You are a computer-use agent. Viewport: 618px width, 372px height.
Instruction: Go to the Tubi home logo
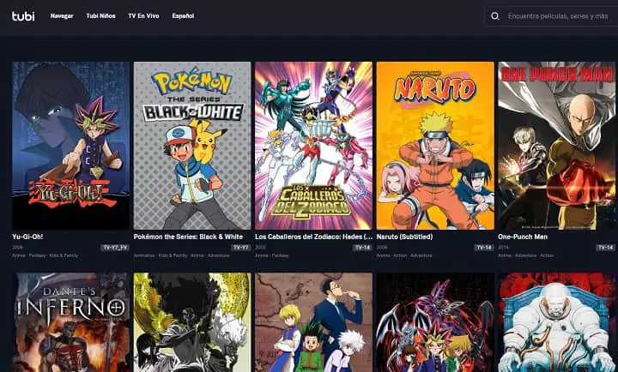pyautogui.click(x=23, y=16)
